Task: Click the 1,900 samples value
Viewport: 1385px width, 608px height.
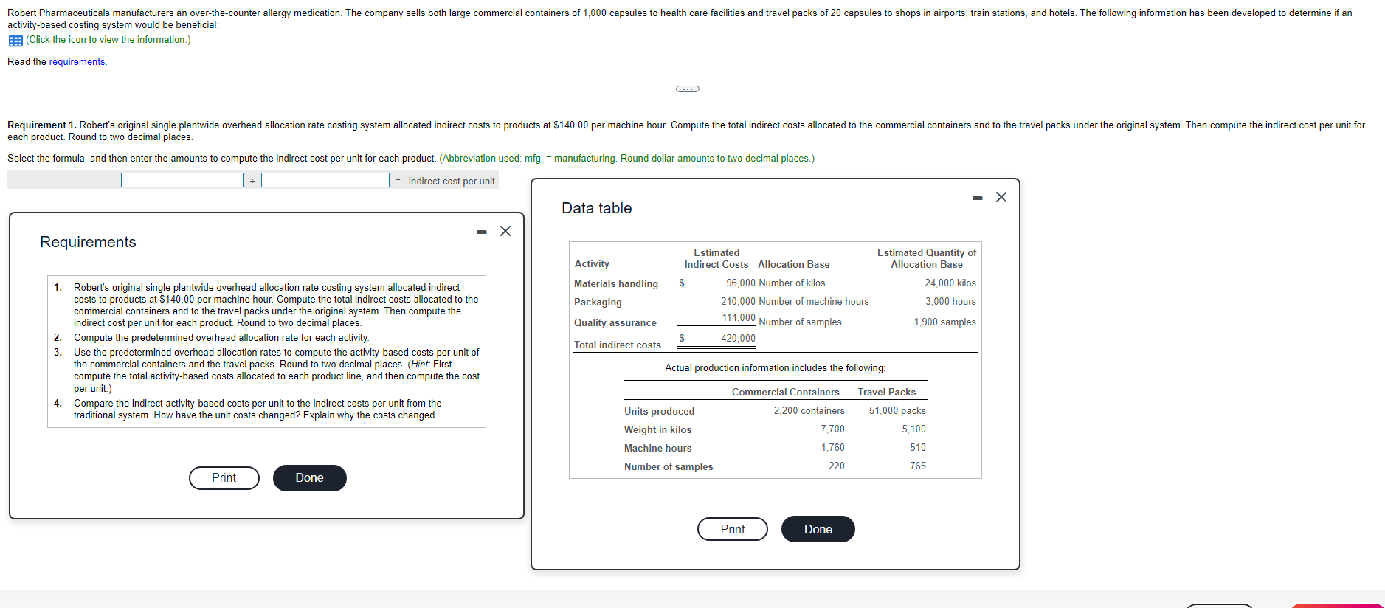Action: pyautogui.click(x=945, y=322)
